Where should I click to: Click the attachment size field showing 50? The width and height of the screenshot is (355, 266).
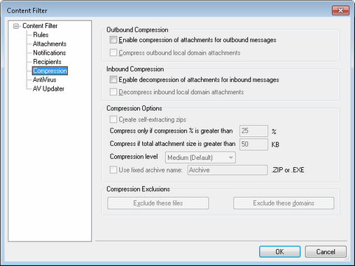pos(253,144)
